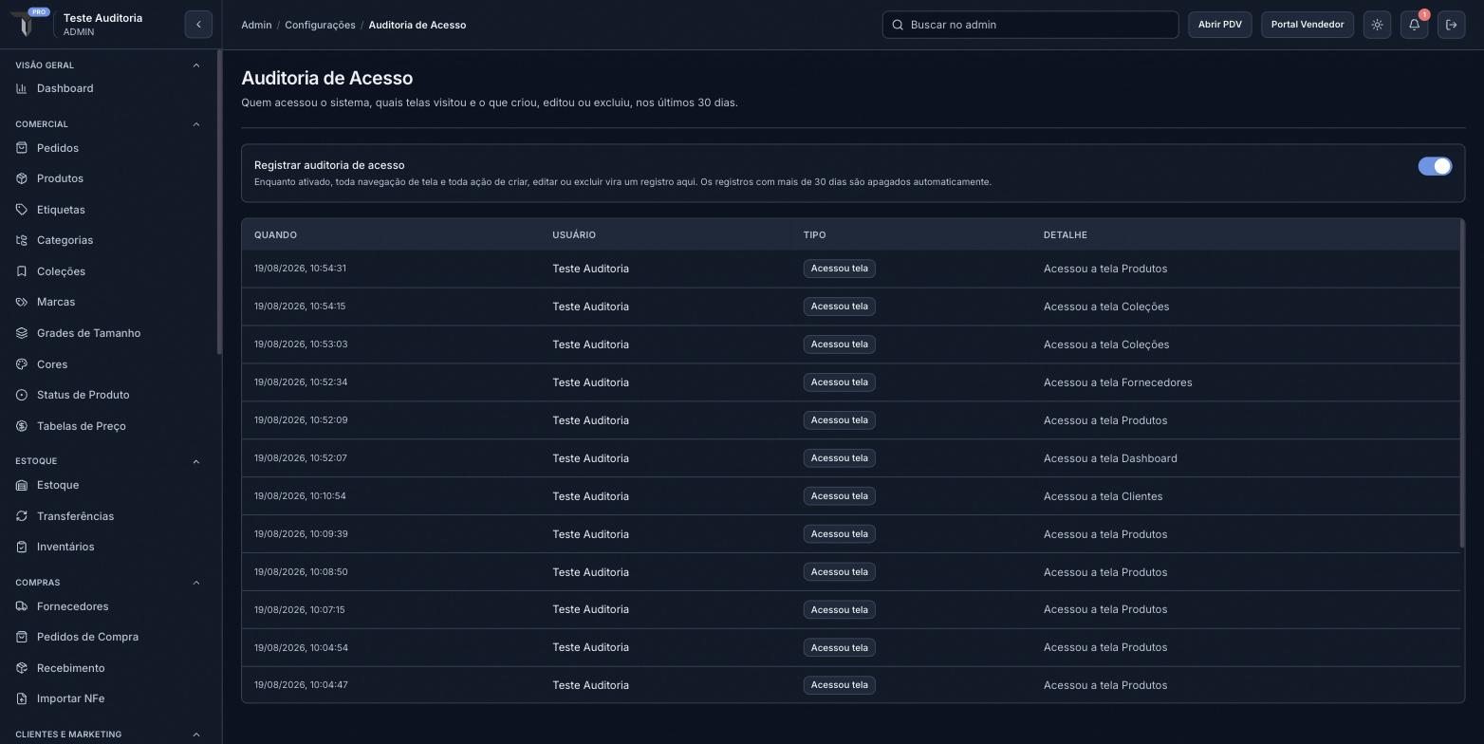1484x744 pixels.
Task: Click the Importar NFe file icon
Action: tap(22, 698)
